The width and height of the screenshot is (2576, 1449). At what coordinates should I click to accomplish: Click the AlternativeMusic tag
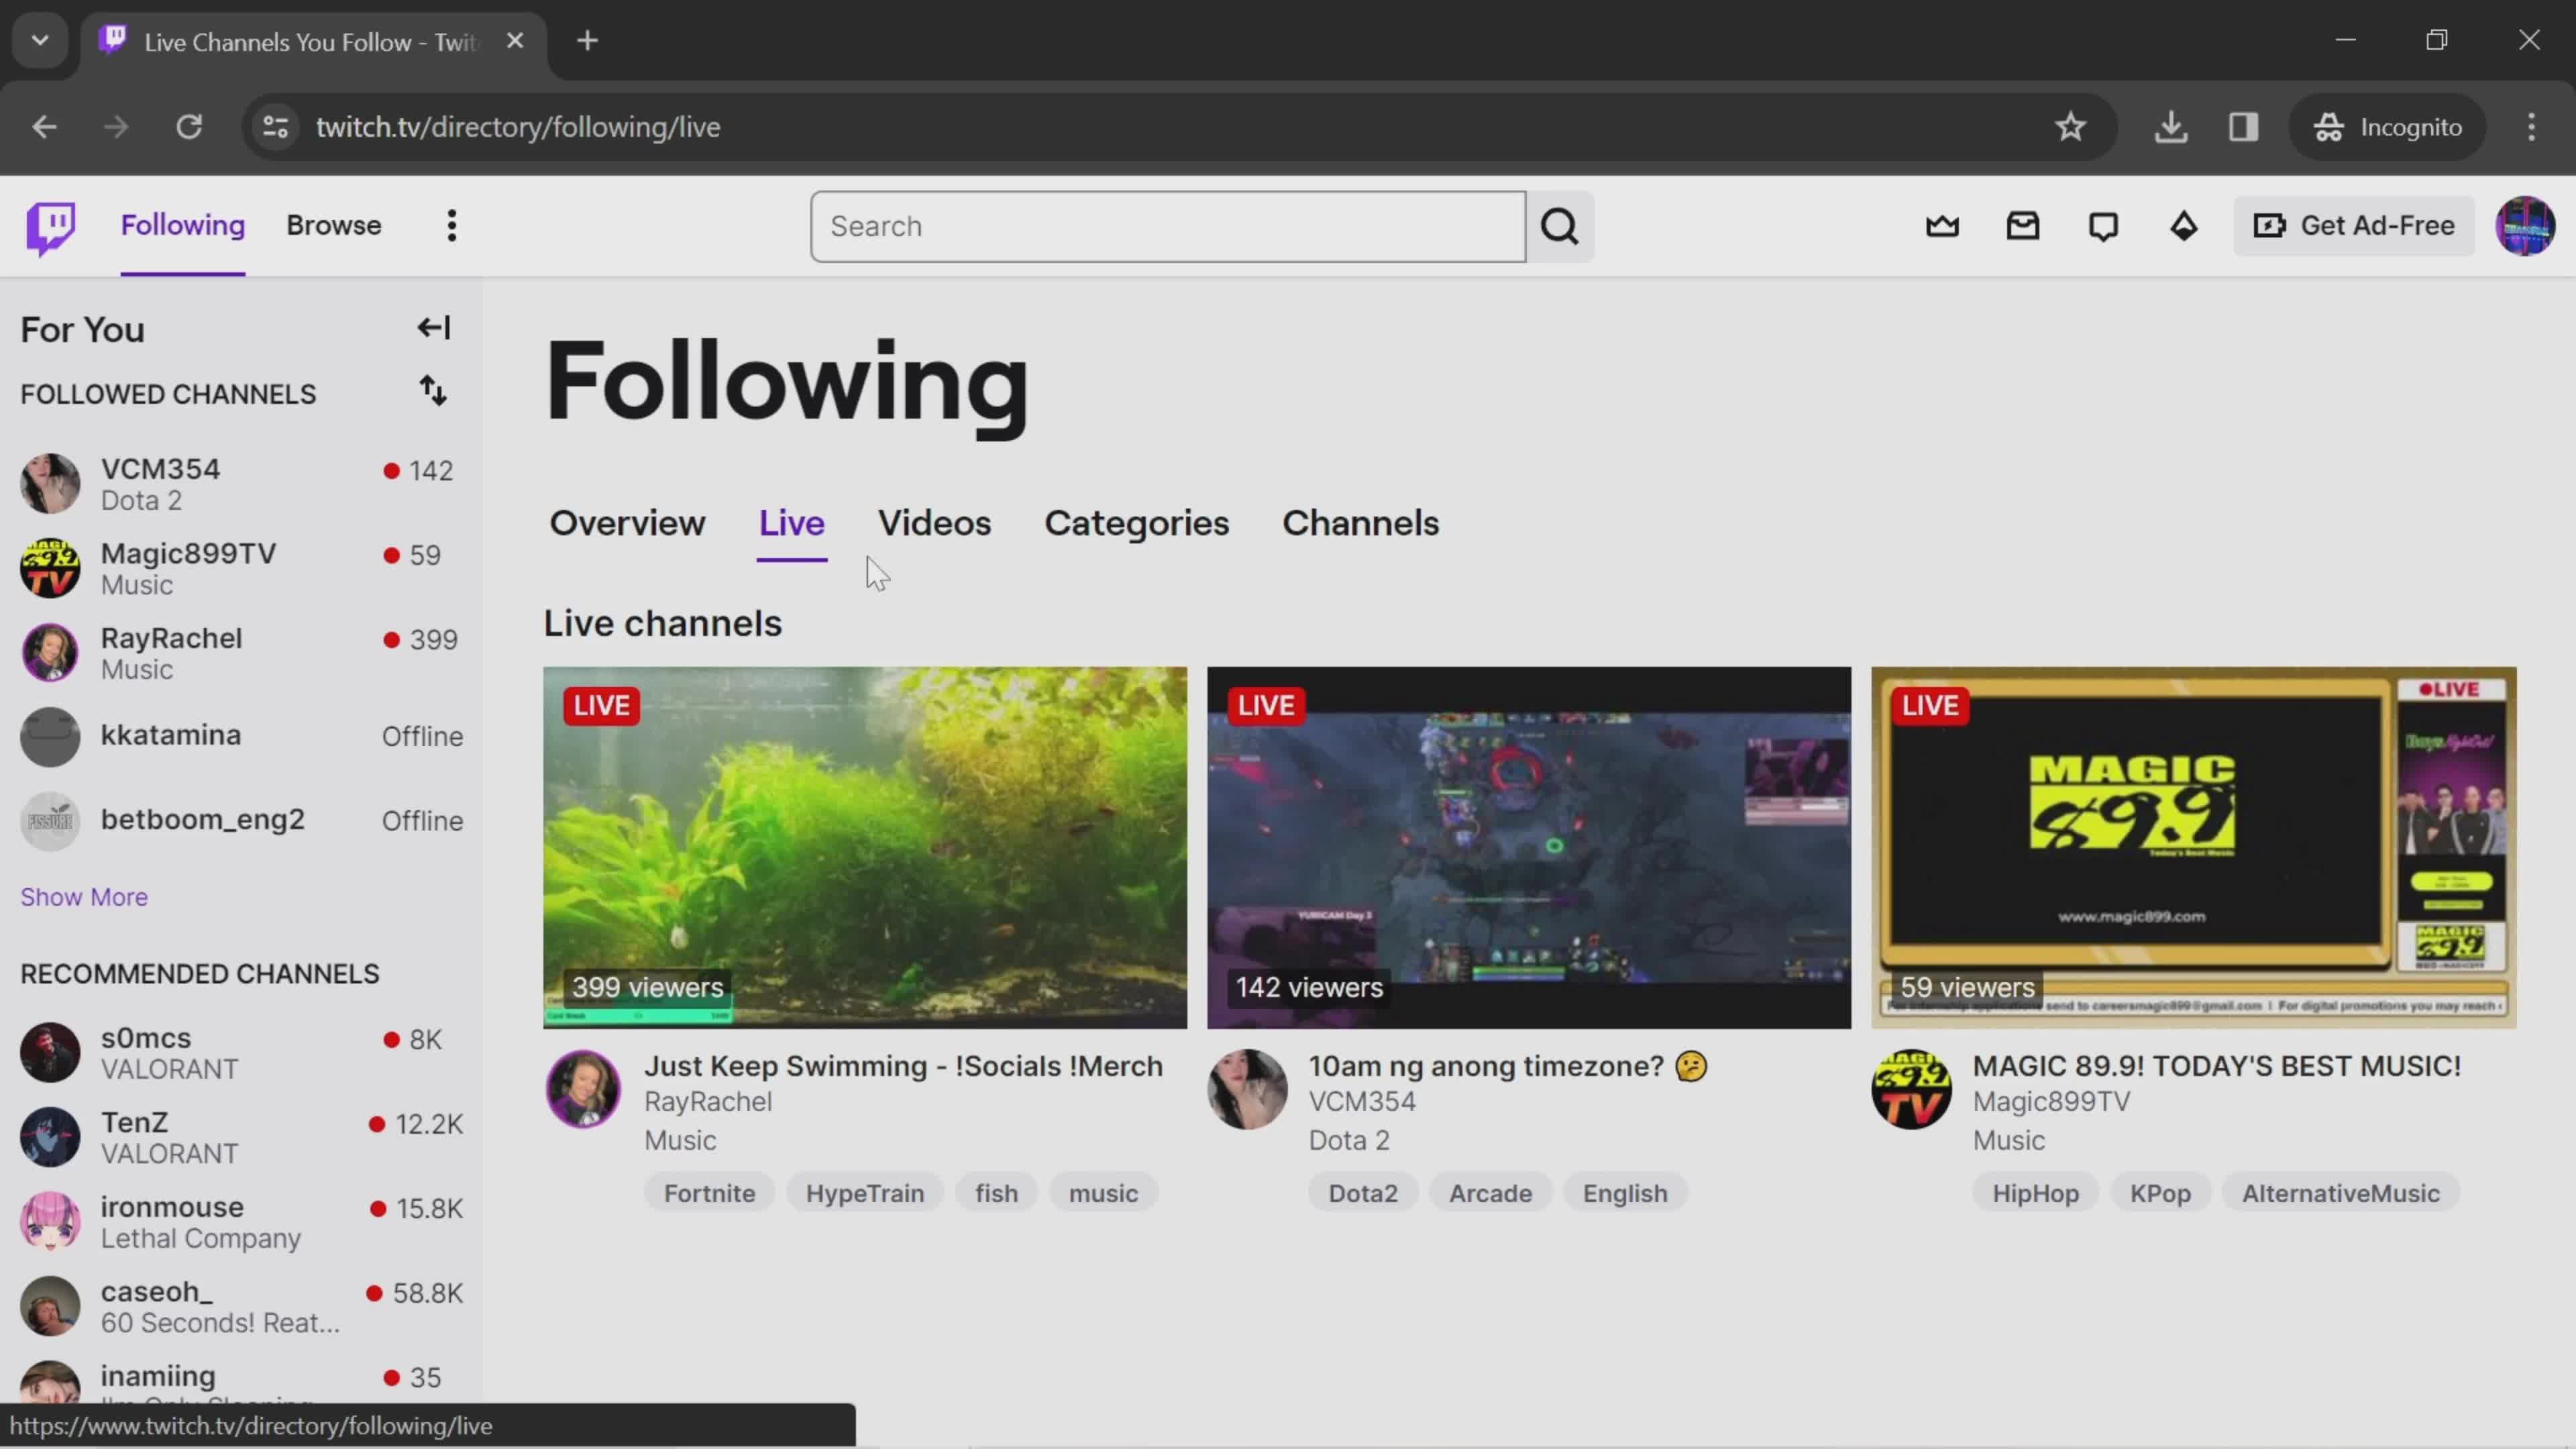[x=2340, y=1193]
